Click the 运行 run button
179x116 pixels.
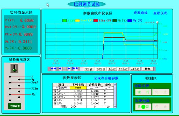(143, 92)
